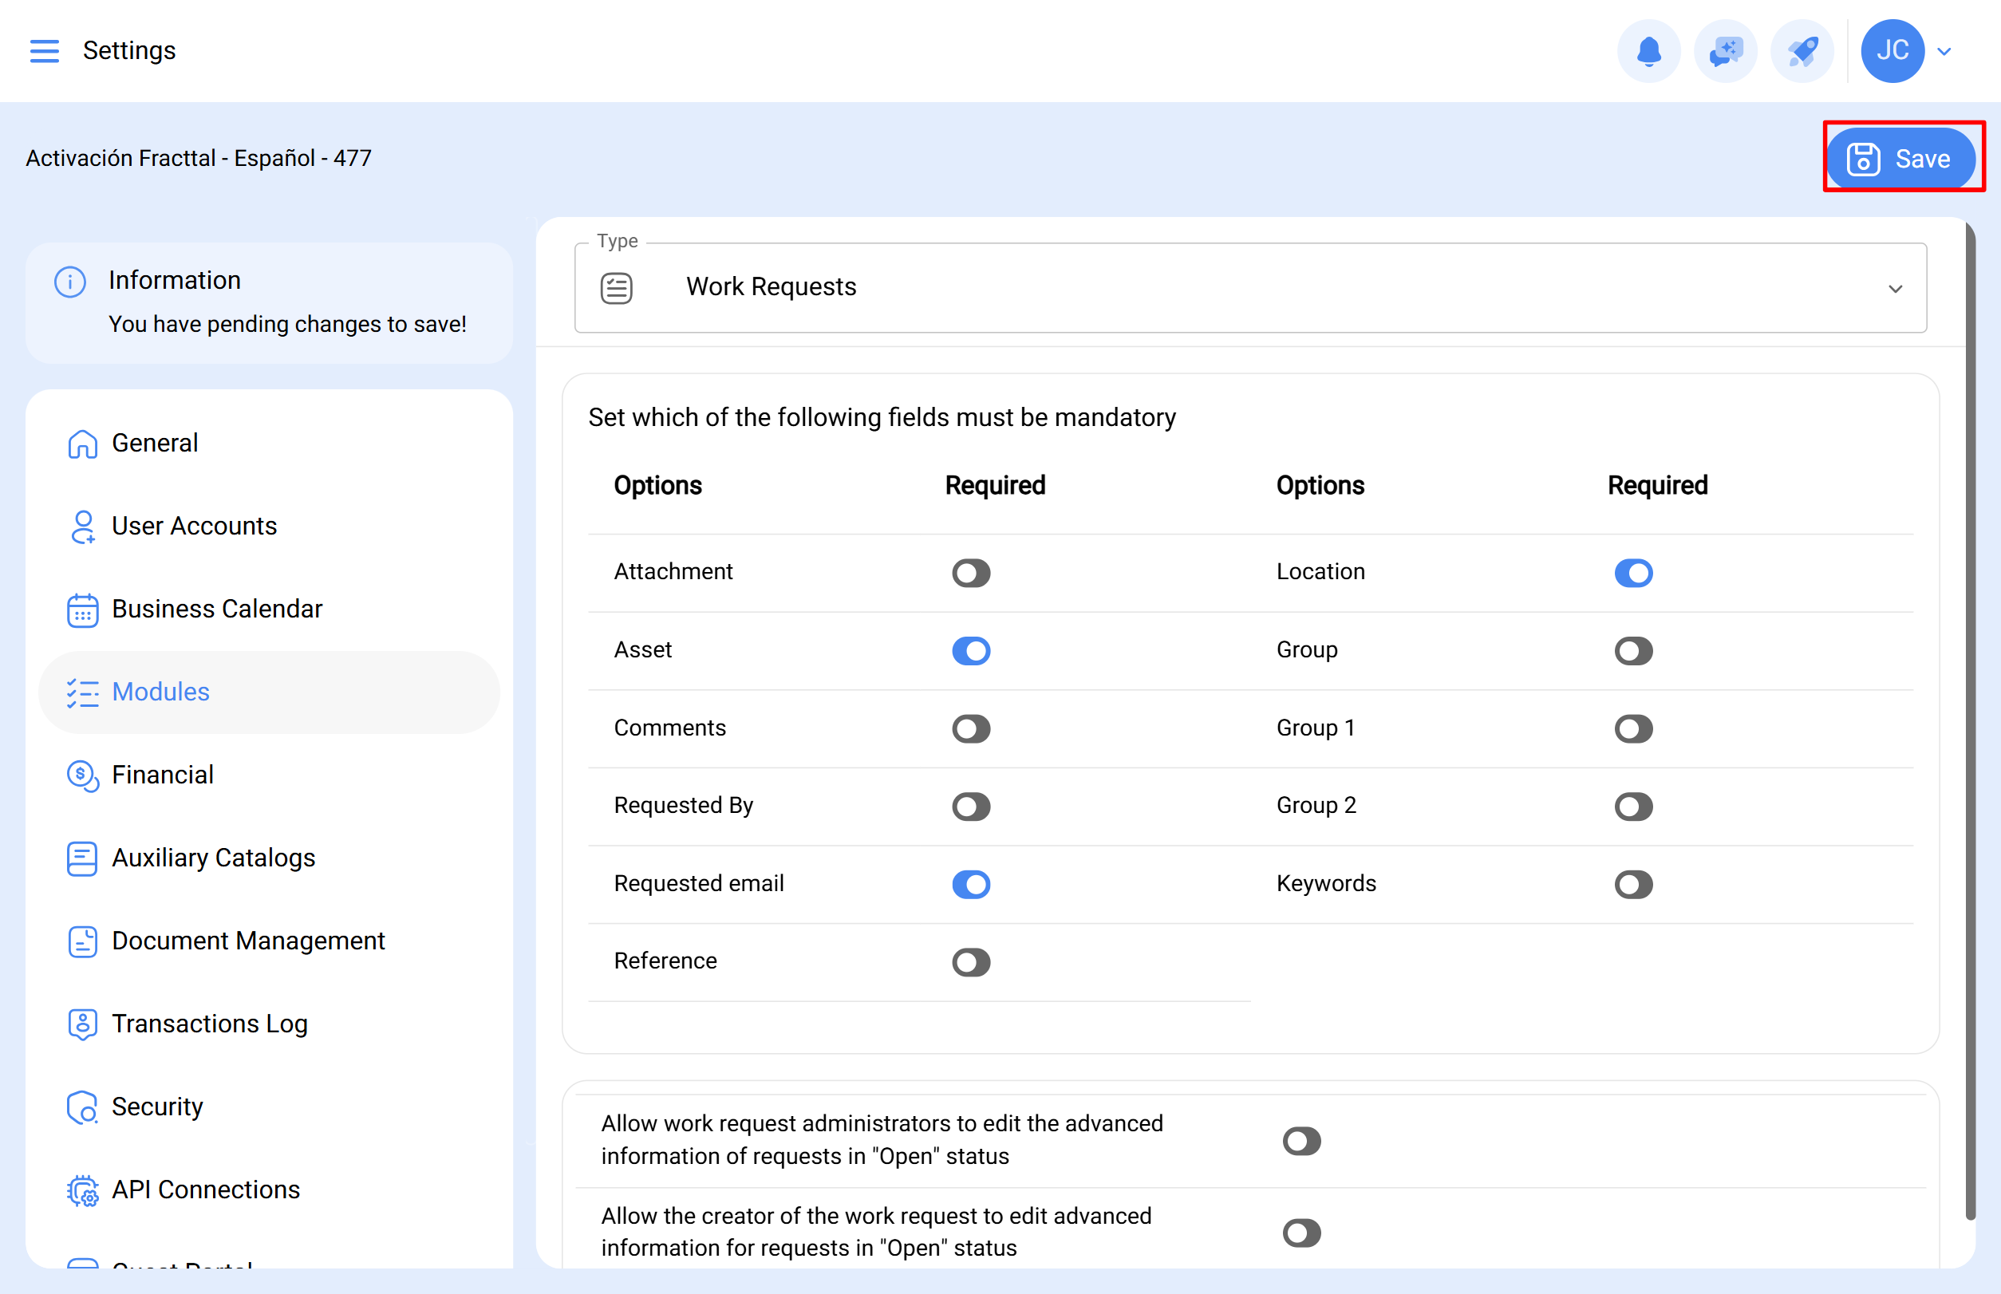Disable the Asset required toggle

[971, 650]
